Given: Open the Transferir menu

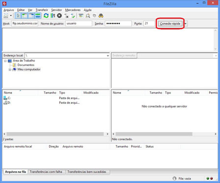Looking at the screenshot, I should click(x=42, y=10).
